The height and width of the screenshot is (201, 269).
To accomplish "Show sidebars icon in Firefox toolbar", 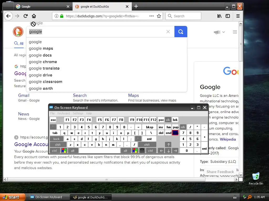I will coord(228,16).
